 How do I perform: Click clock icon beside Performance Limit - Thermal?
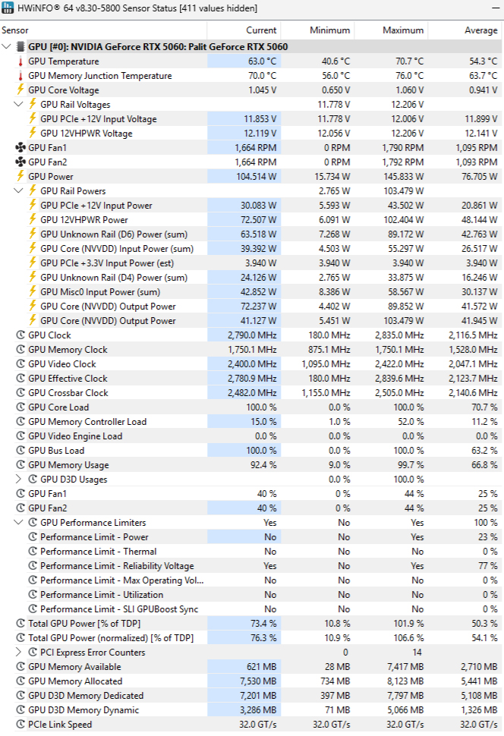[x=33, y=551]
